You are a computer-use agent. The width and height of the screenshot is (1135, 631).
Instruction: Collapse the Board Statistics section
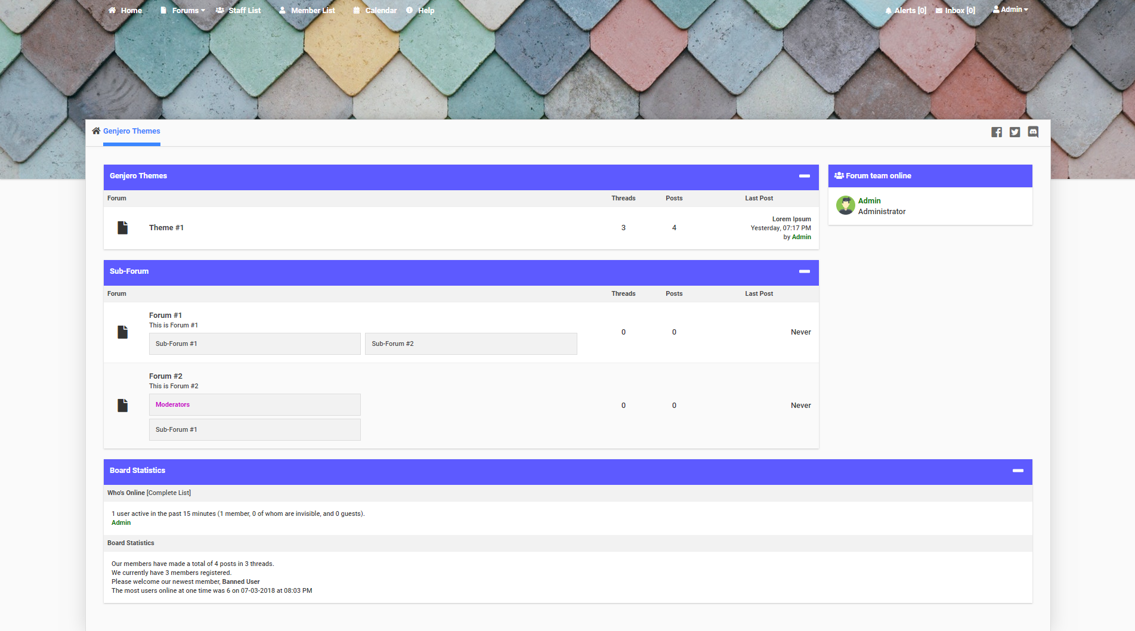(1018, 471)
